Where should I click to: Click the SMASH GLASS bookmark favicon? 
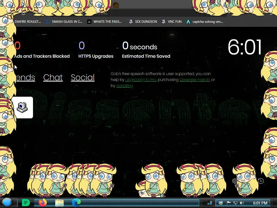(48, 22)
